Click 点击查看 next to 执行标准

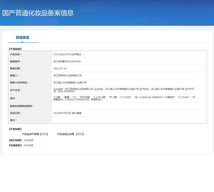coord(28,140)
